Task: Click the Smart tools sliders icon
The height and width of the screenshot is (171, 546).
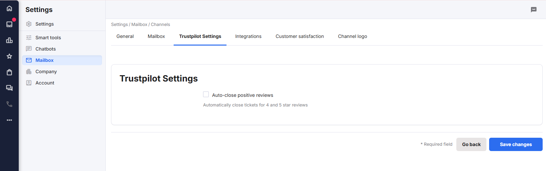Action: pos(29,38)
